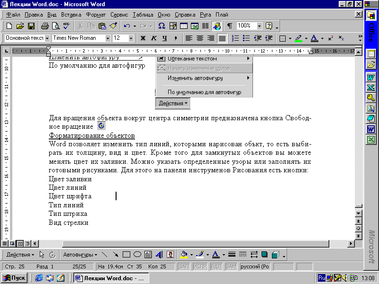Screen dimensions: 379x284
Task: Open the Сервис menu
Action: (x=119, y=15)
